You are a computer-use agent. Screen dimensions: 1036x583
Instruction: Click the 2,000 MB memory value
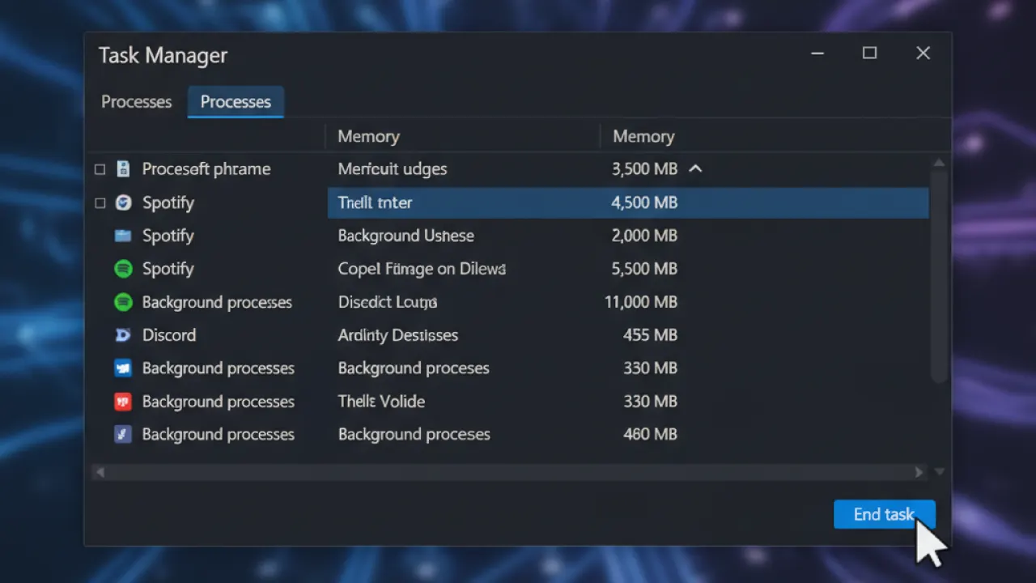coord(644,236)
